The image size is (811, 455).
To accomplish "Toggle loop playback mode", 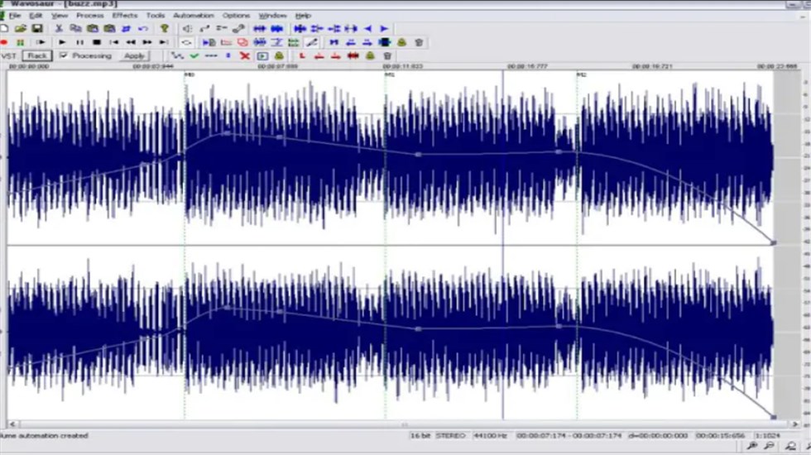I will pos(187,42).
